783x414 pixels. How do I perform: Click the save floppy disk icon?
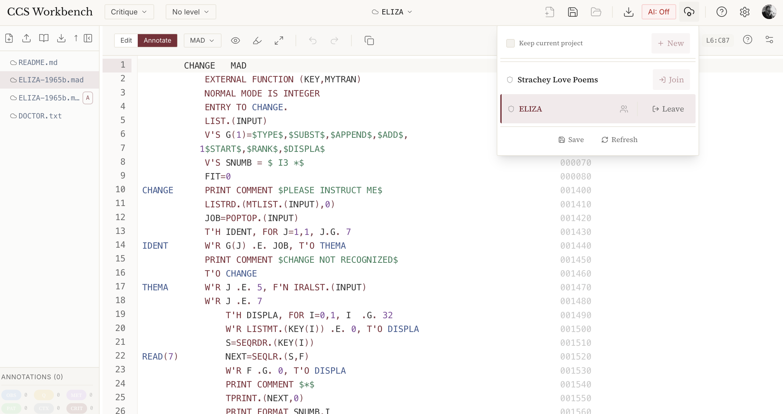click(573, 12)
